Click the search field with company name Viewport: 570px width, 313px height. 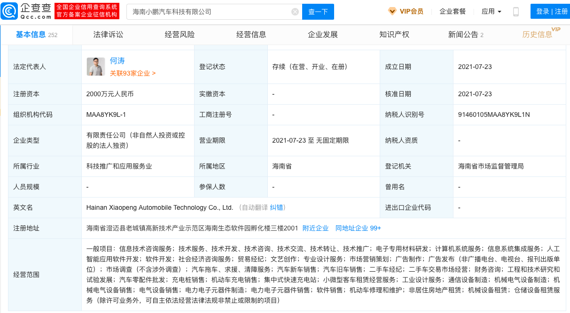tap(214, 12)
